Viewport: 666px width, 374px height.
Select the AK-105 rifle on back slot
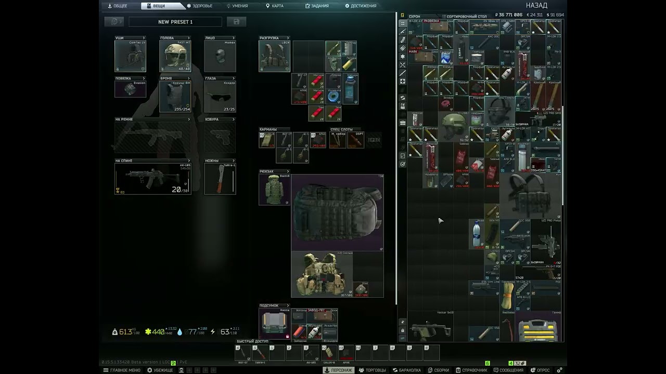tap(153, 179)
